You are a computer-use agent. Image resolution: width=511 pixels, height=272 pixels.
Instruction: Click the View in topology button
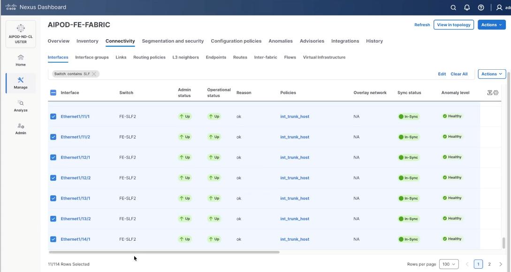pos(453,24)
